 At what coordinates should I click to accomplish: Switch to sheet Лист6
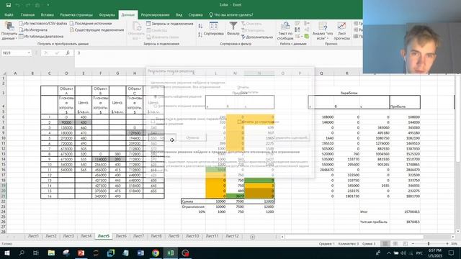click(x=121, y=236)
